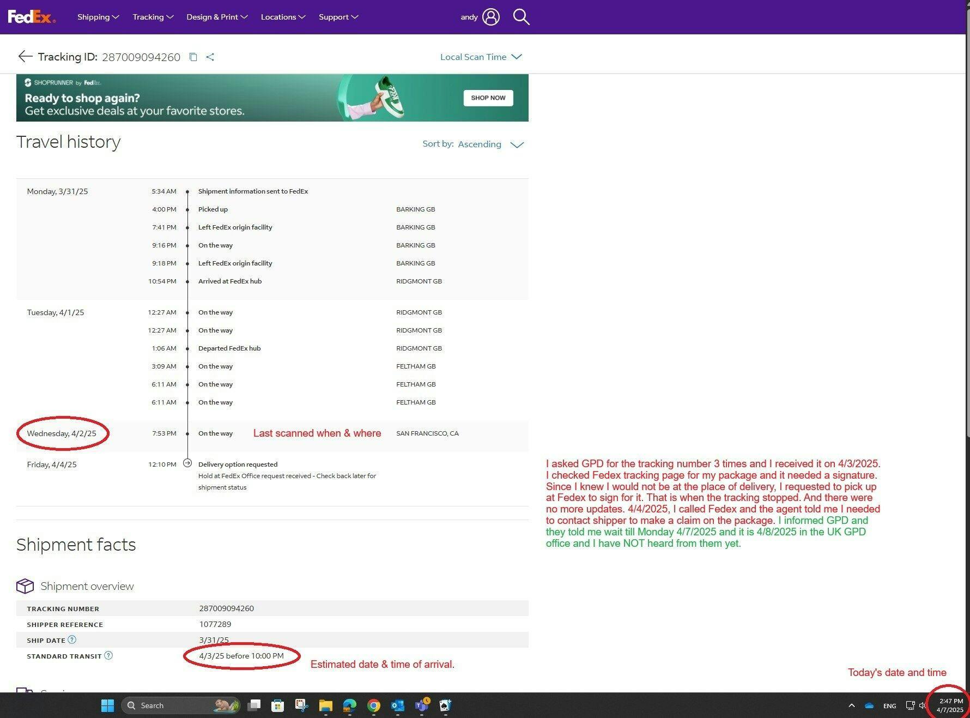Click the SHOP NOW button

pos(488,98)
